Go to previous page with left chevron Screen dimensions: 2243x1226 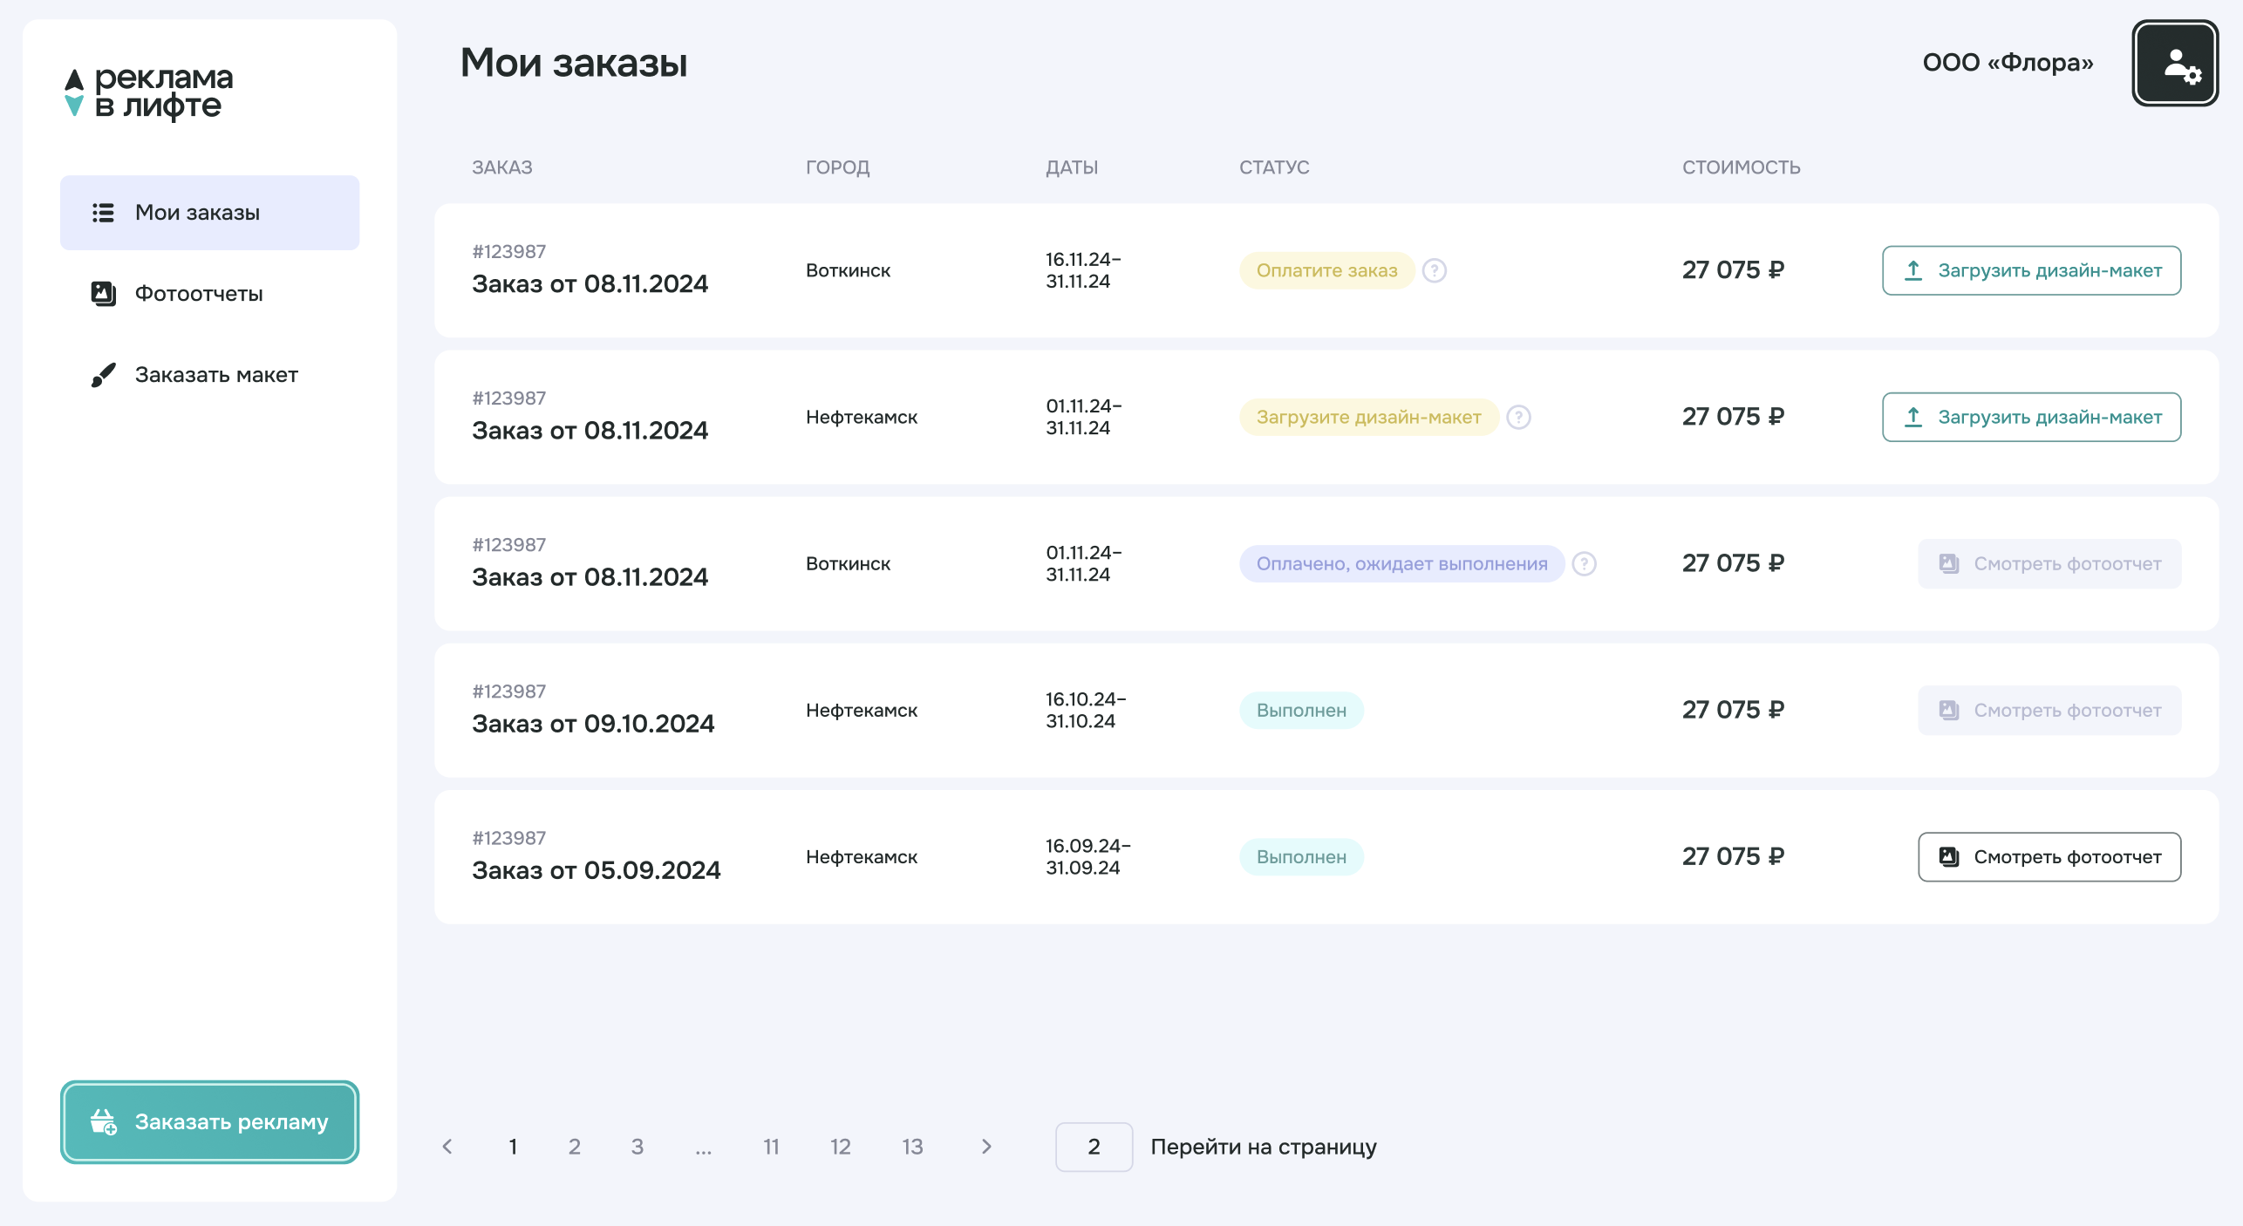coord(447,1147)
